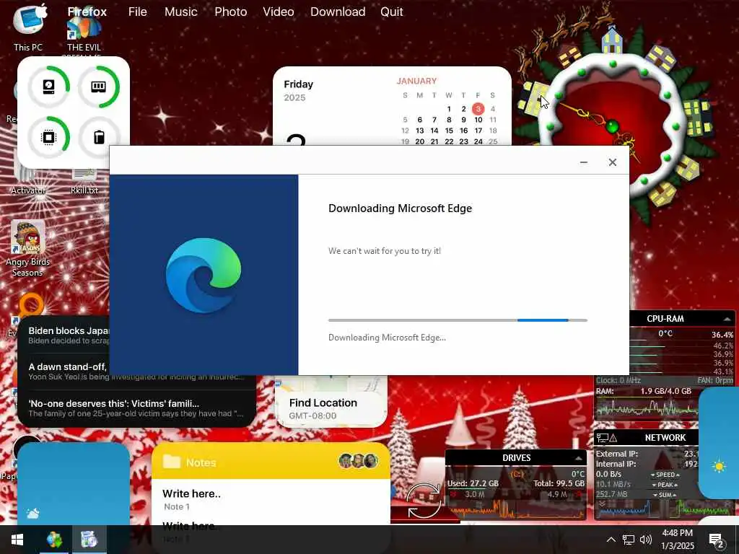Open the Music menu
This screenshot has width=739, height=554.
tap(181, 12)
